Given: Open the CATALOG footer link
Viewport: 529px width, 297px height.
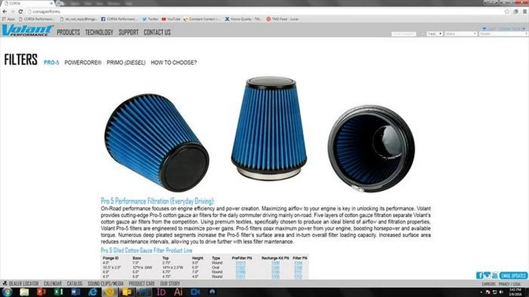Looking at the screenshot, I should point(74,284).
